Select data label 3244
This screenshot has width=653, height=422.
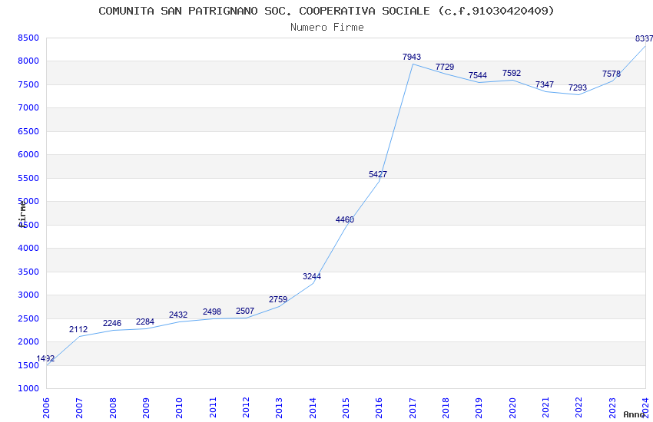click(312, 276)
